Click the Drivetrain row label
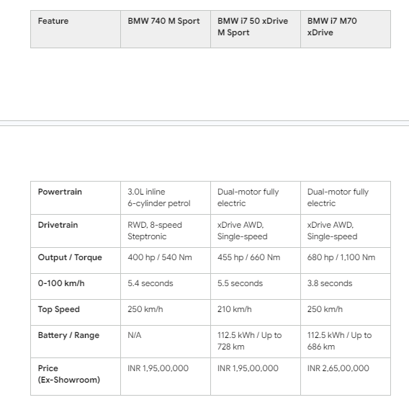The width and height of the screenshot is (409, 418). click(76, 231)
